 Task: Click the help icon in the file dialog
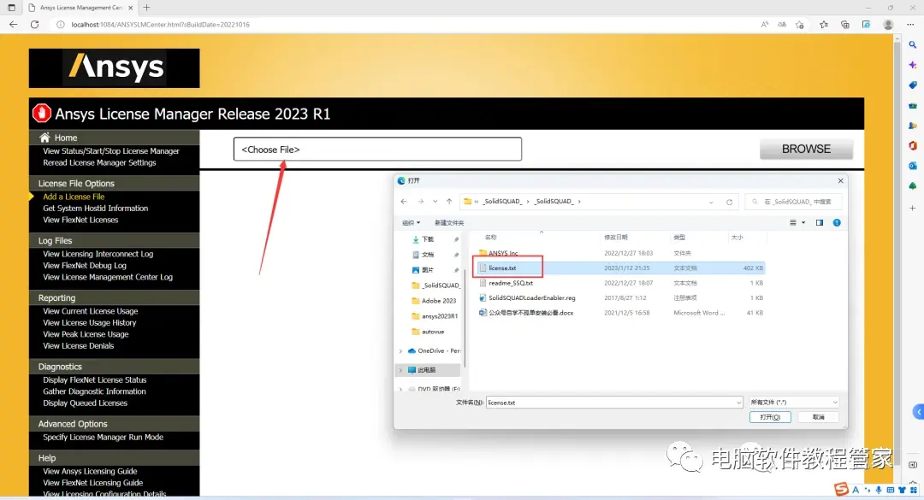(x=837, y=222)
